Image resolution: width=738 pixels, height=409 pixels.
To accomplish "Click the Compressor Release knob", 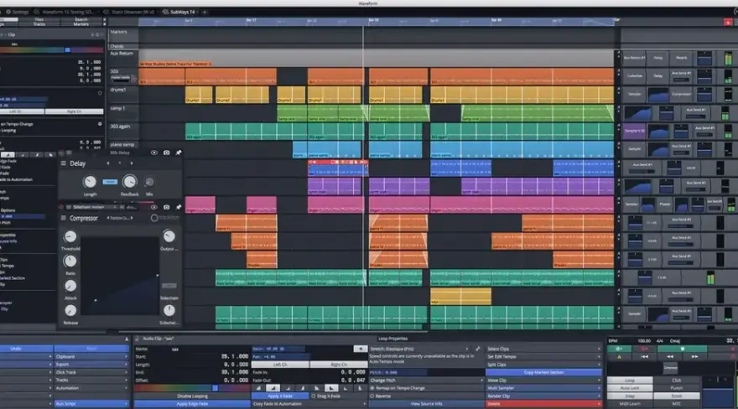I will (70, 310).
